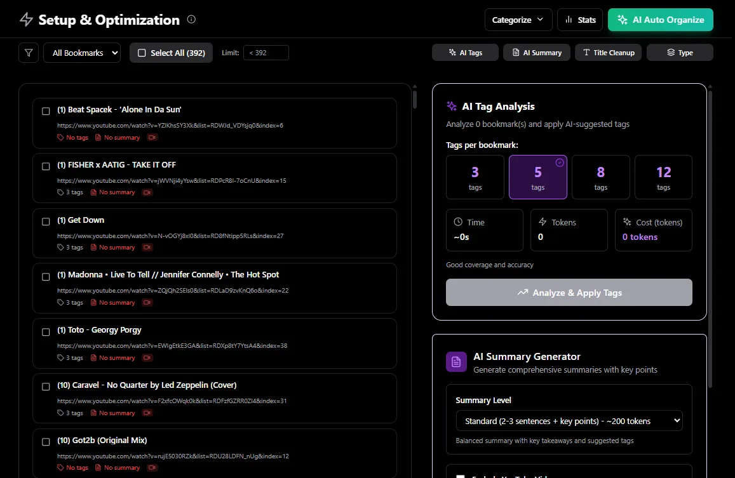Switch to the Title Cleanup tab
Image resolution: width=735 pixels, height=478 pixels.
click(x=609, y=53)
